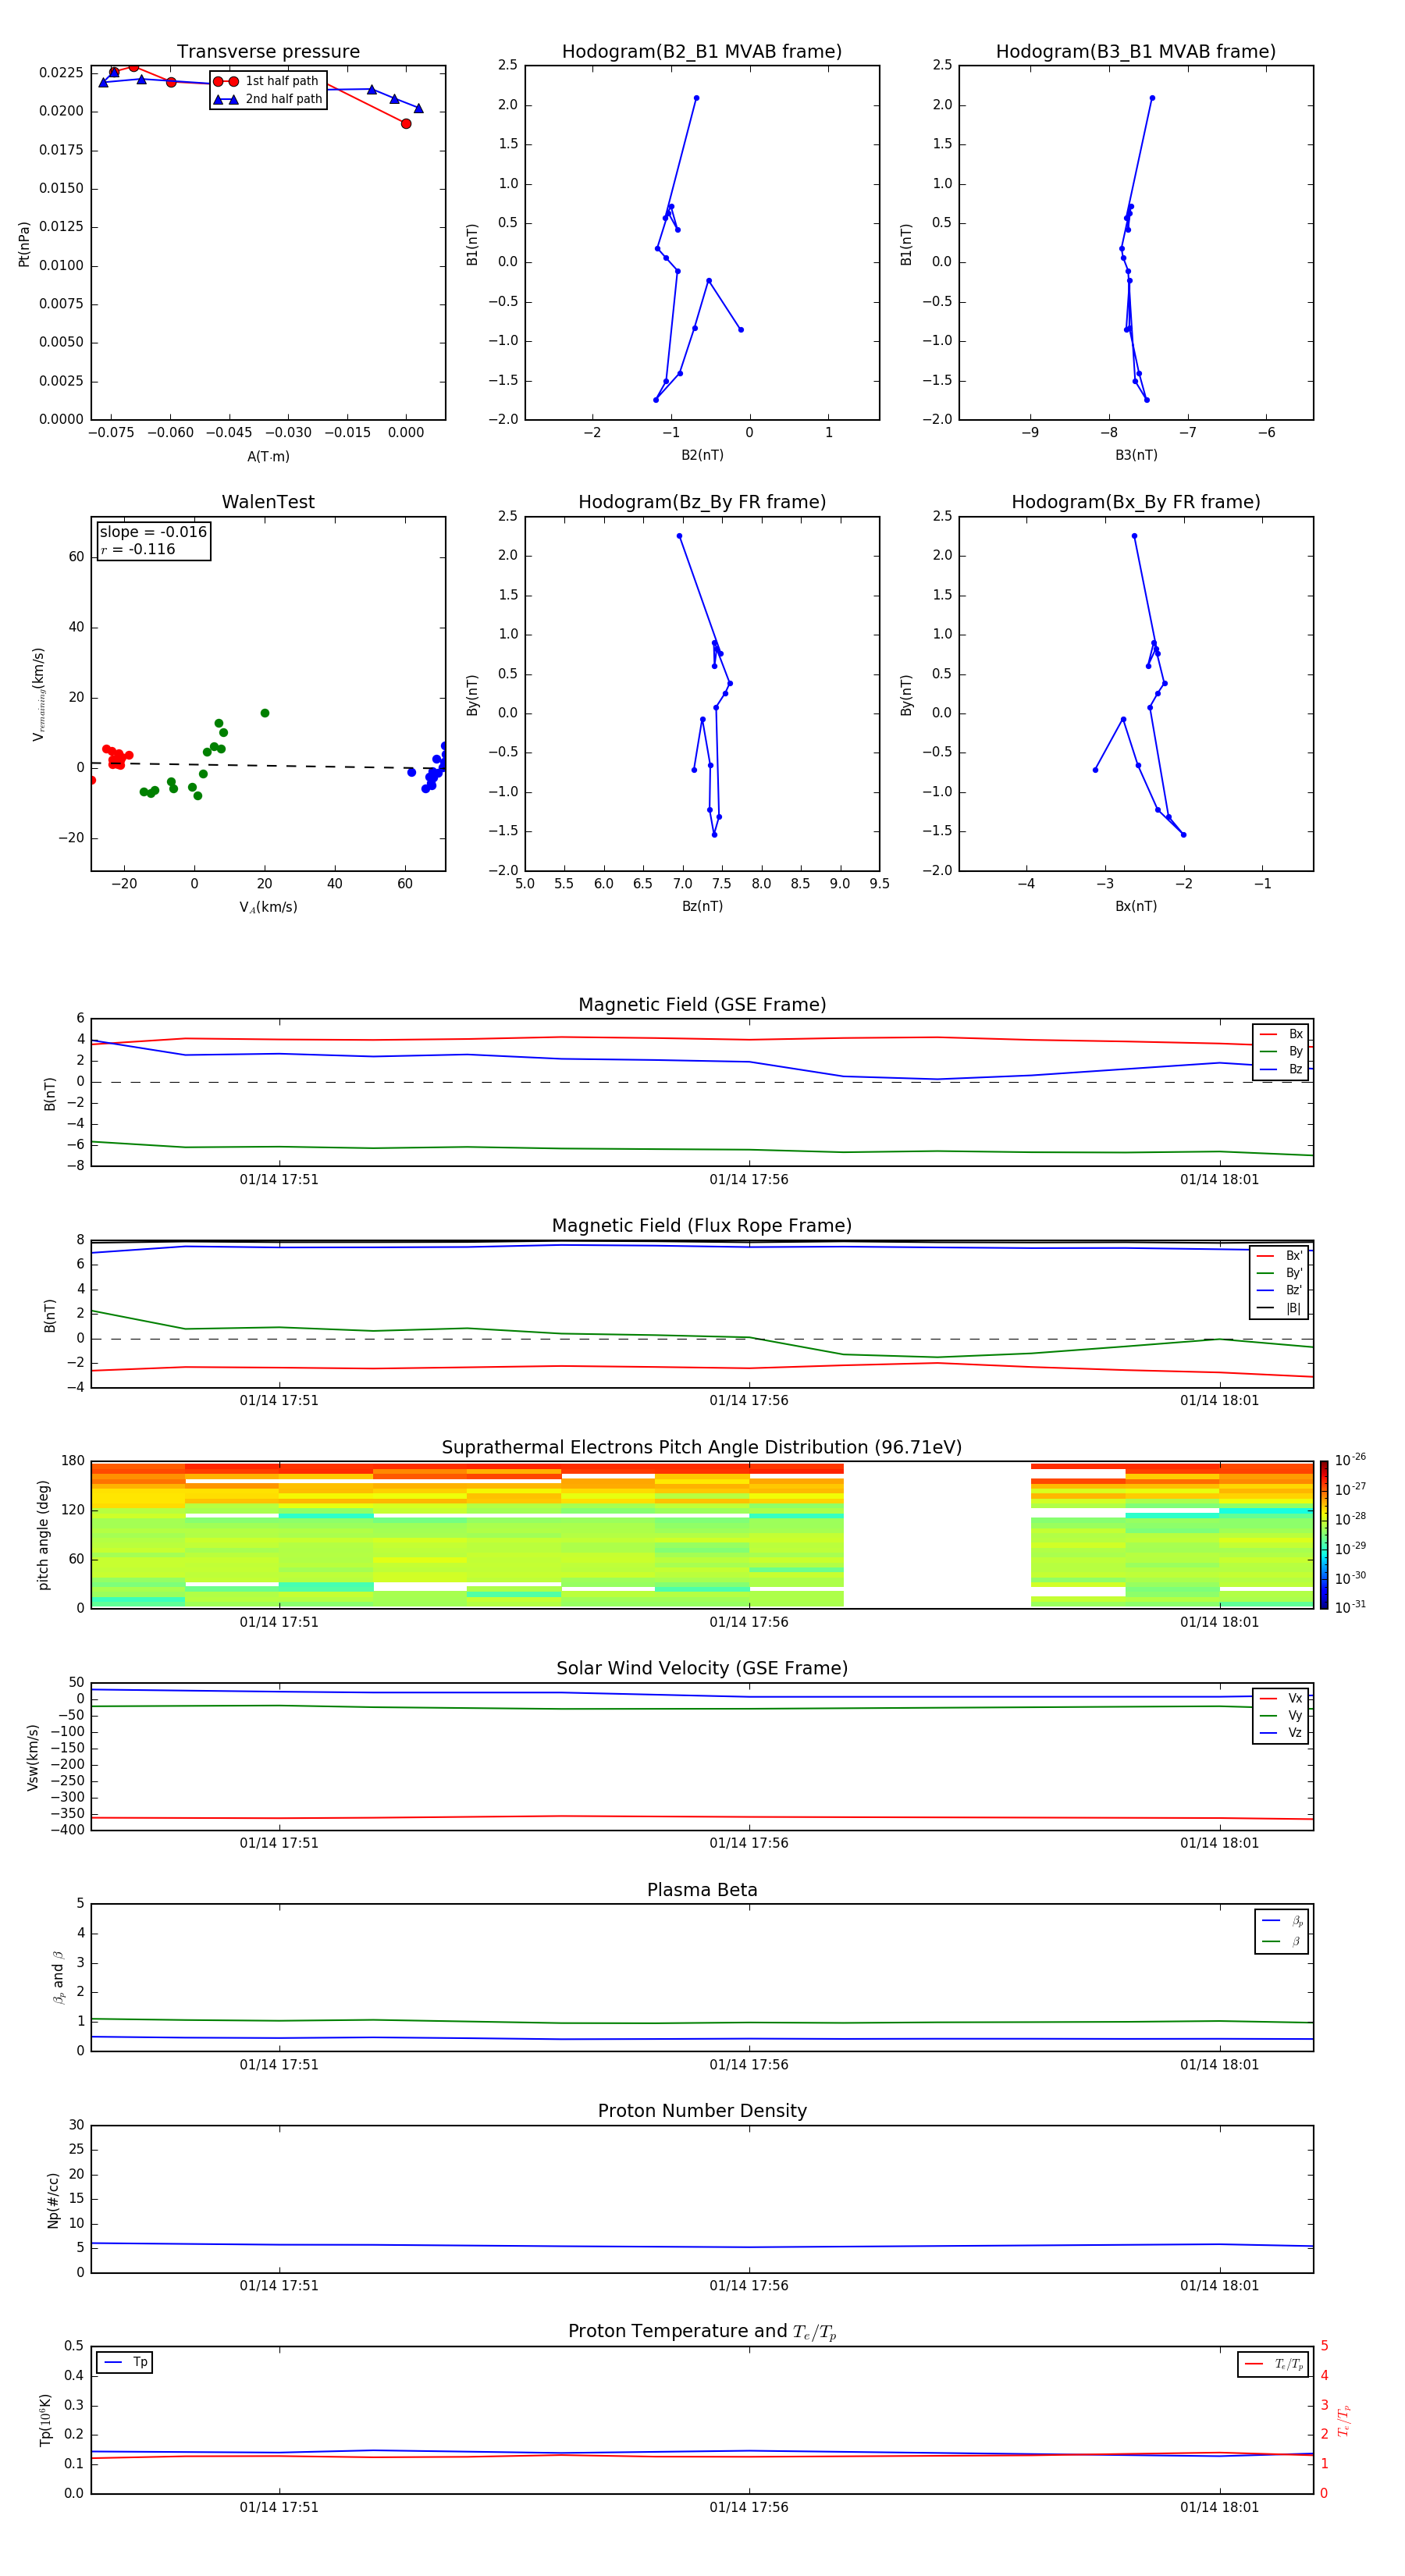Click the '2nd half path' legend entry
The image size is (1405, 2576).
268,99
